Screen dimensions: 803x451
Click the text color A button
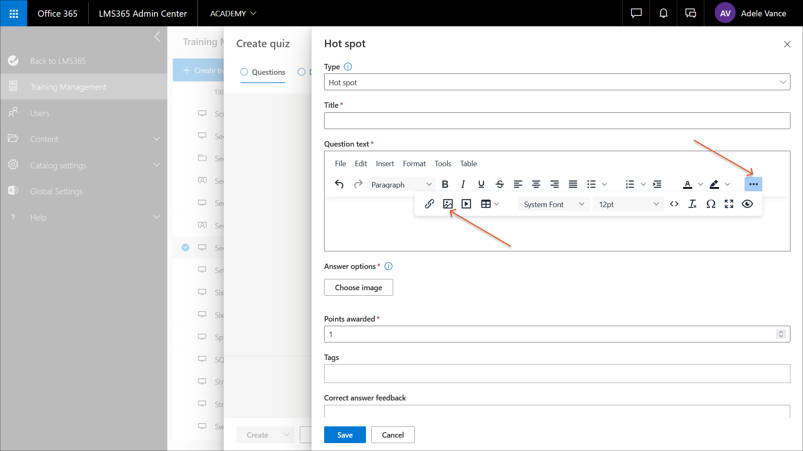[687, 184]
